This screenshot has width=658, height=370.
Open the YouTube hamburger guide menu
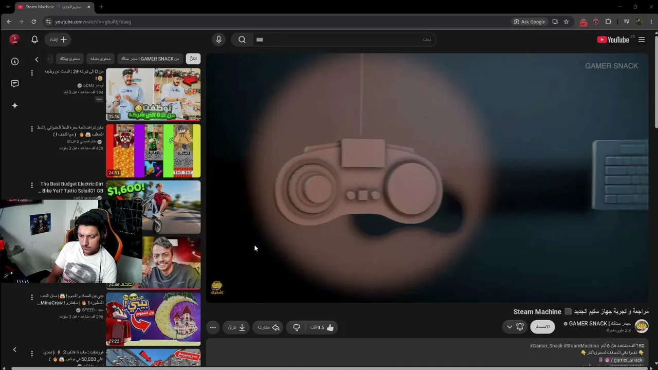[x=642, y=40]
